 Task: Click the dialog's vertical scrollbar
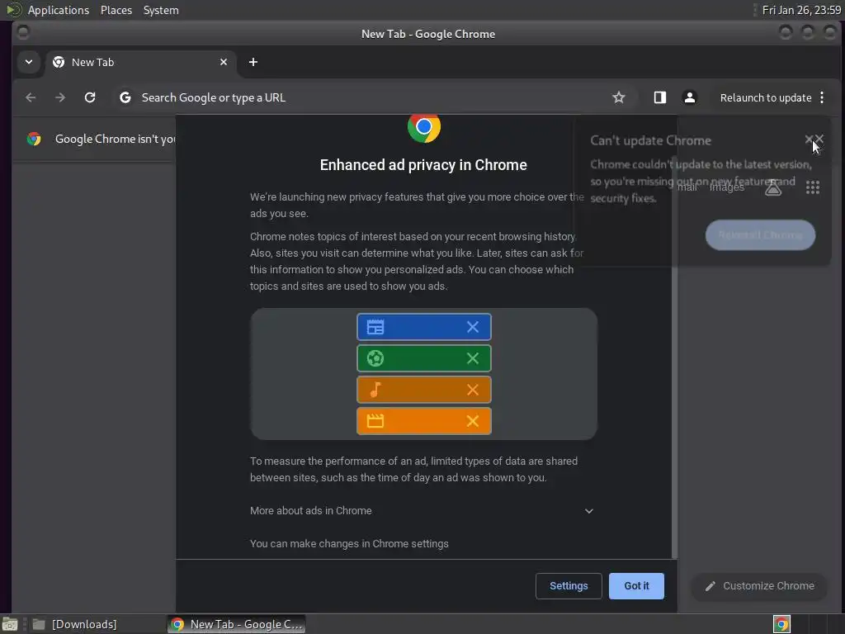pos(674,356)
